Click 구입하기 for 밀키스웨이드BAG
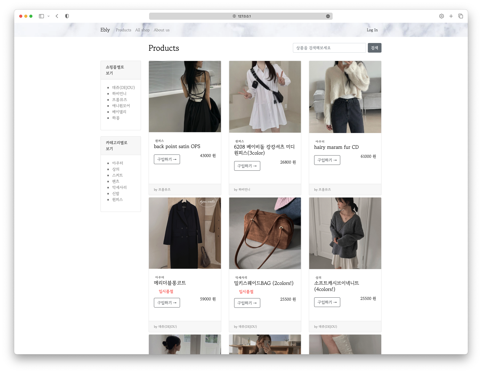 pos(247,303)
